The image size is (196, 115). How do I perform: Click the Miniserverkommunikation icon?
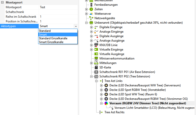click(x=96, y=58)
